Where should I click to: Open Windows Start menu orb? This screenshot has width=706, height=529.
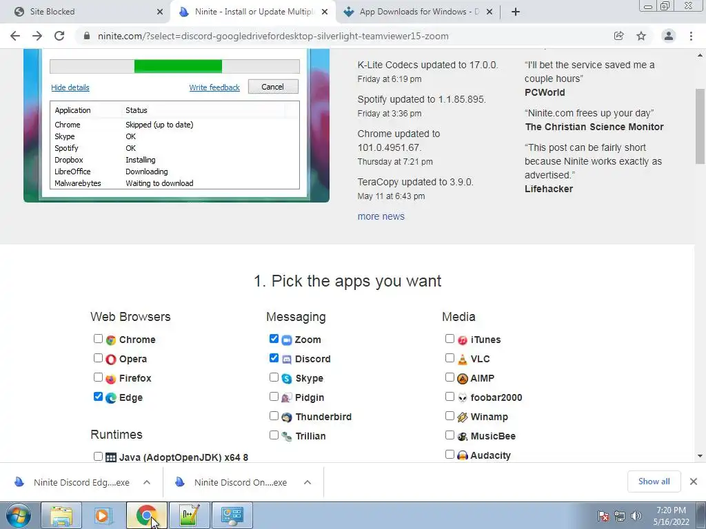pyautogui.click(x=18, y=515)
